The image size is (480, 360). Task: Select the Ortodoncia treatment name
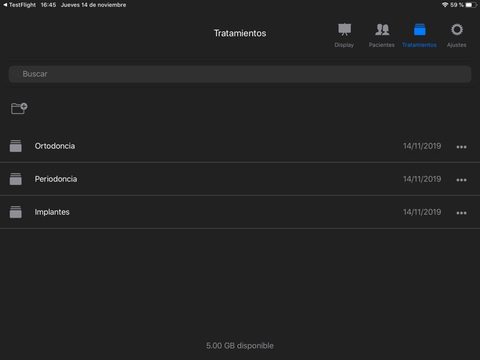click(55, 146)
